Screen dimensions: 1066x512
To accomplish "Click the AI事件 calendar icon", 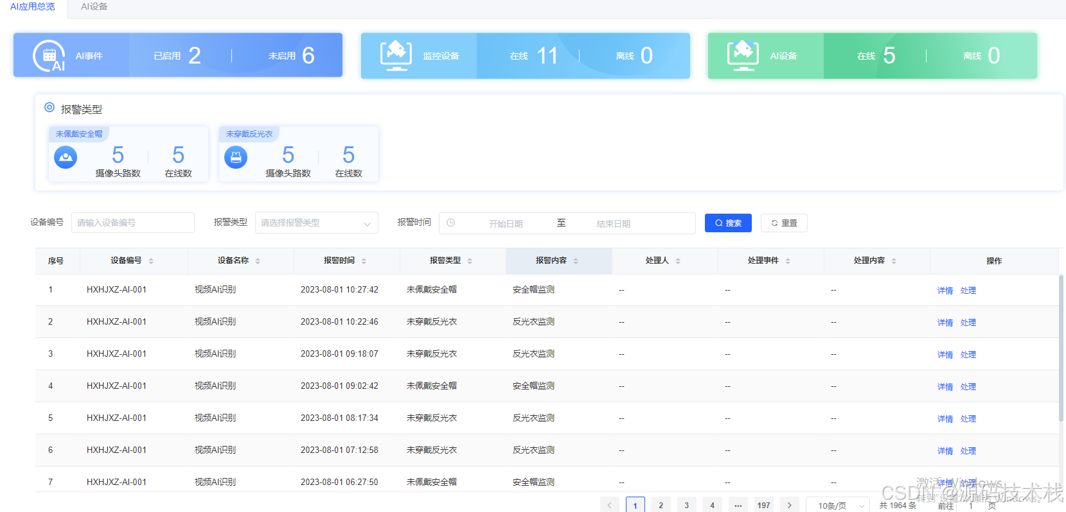I will (x=49, y=56).
